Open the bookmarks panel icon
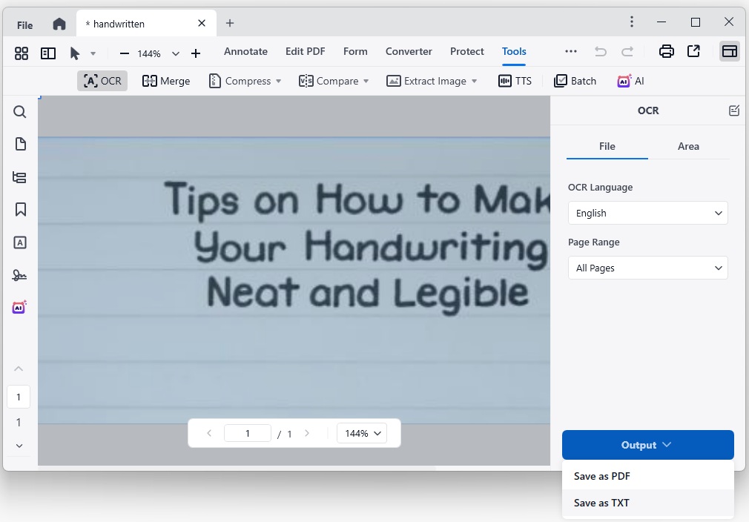The height and width of the screenshot is (522, 749). pos(20,210)
